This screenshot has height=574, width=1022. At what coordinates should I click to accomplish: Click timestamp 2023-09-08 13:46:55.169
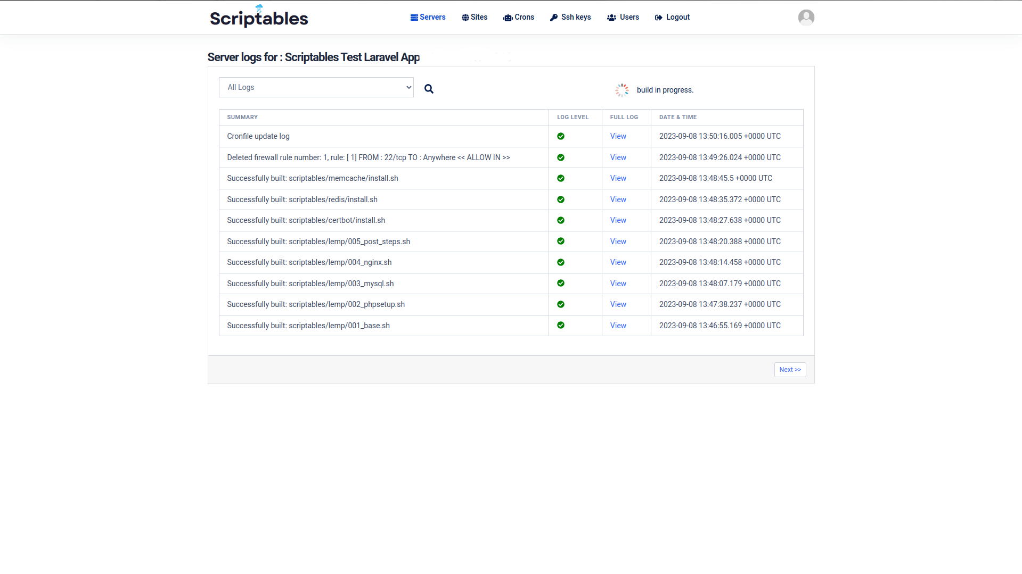point(720,326)
